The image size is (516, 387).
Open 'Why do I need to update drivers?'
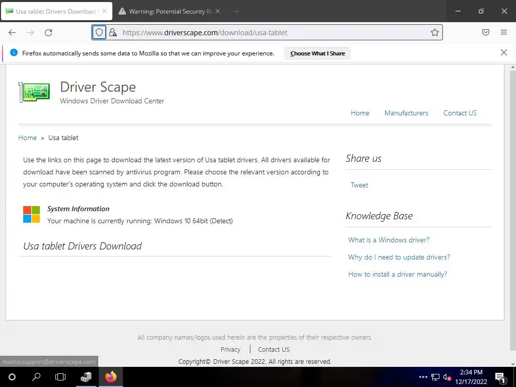pos(399,257)
